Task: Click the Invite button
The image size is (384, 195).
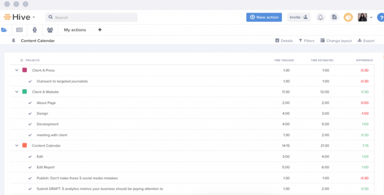Action: point(298,17)
